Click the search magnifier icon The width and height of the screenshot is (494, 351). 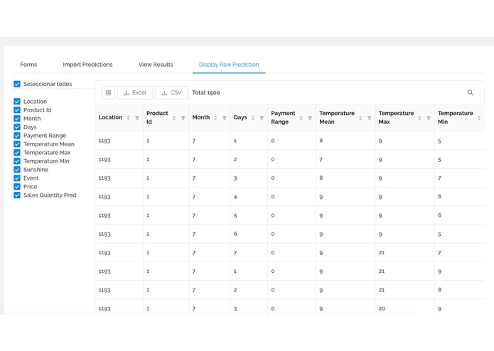(470, 92)
